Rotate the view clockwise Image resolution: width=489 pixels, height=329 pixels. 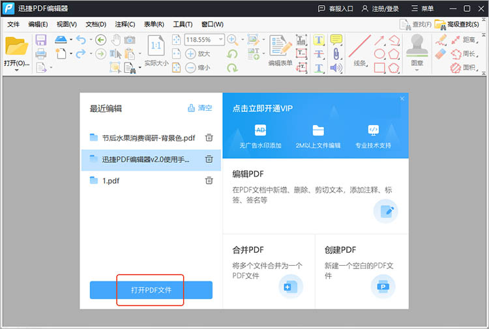pyautogui.click(x=232, y=68)
